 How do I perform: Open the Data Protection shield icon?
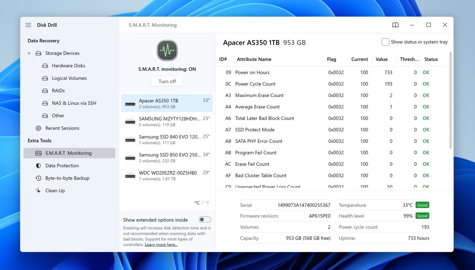tap(38, 165)
